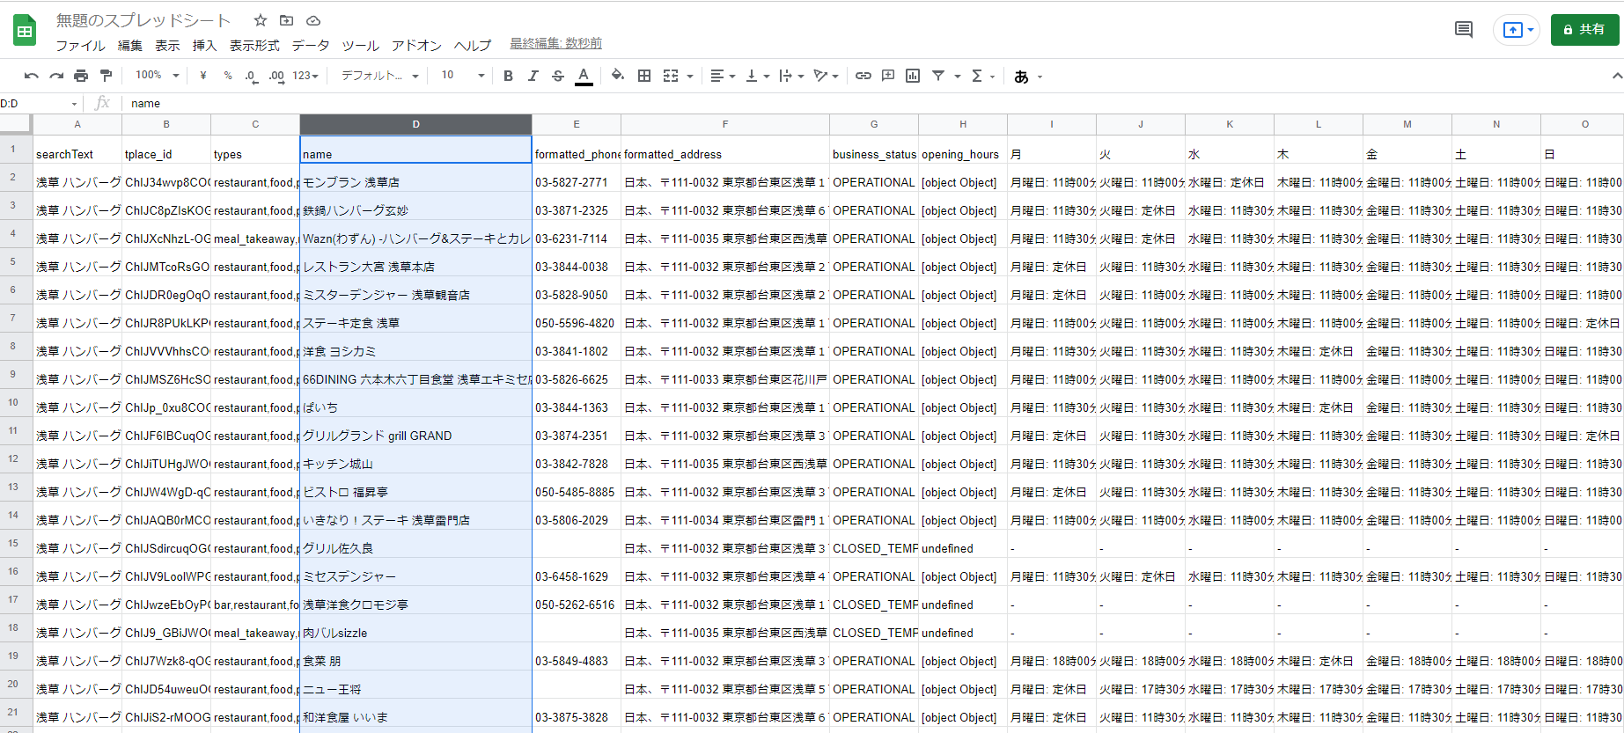1624x733 pixels.
Task: Format selection as yen currency
Action: pos(203,76)
